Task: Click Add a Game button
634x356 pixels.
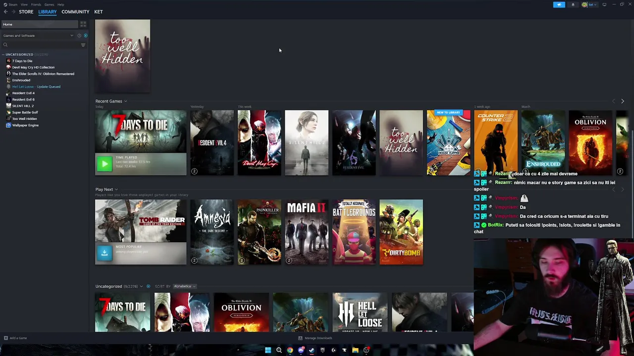Action: click(15, 338)
